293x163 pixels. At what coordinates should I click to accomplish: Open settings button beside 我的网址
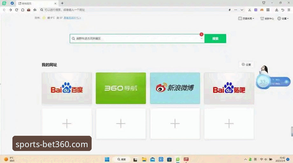[246, 65]
